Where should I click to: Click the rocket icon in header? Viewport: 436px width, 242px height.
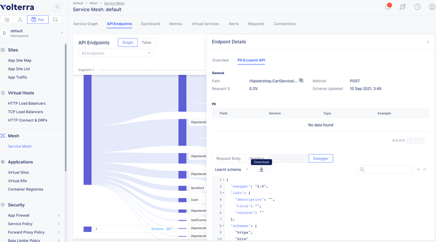402,7
